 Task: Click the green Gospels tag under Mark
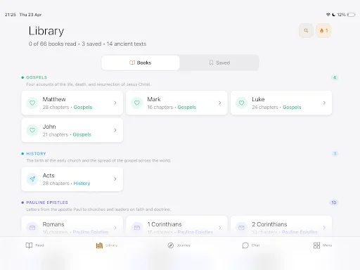click(x=187, y=108)
